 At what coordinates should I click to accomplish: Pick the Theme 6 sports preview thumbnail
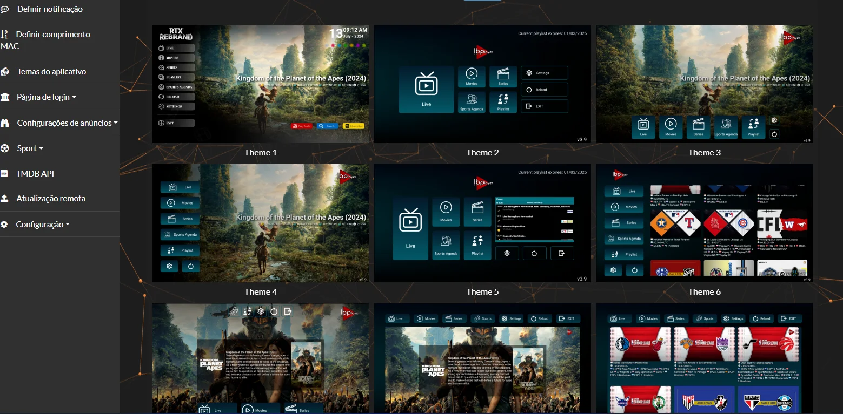pyautogui.click(x=704, y=223)
